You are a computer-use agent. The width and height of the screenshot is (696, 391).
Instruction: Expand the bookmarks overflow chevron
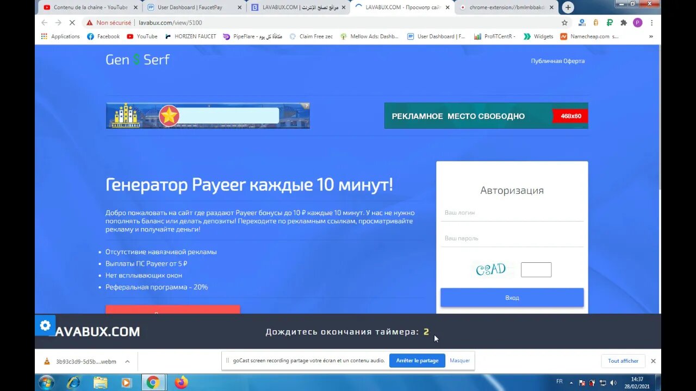(x=651, y=36)
